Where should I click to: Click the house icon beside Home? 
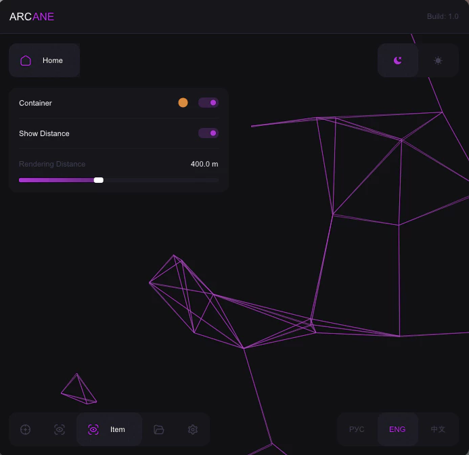click(26, 60)
